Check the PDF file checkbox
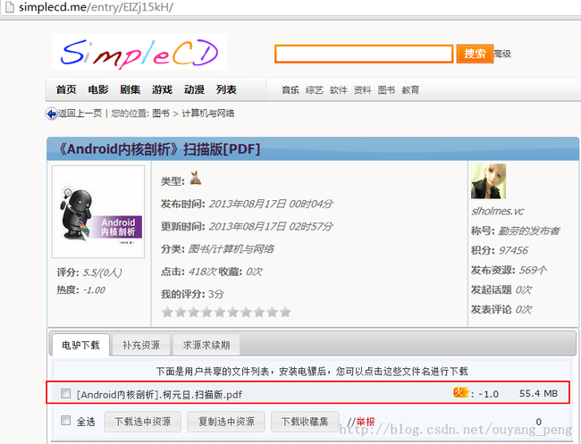The height and width of the screenshot is (444, 581). pos(65,393)
